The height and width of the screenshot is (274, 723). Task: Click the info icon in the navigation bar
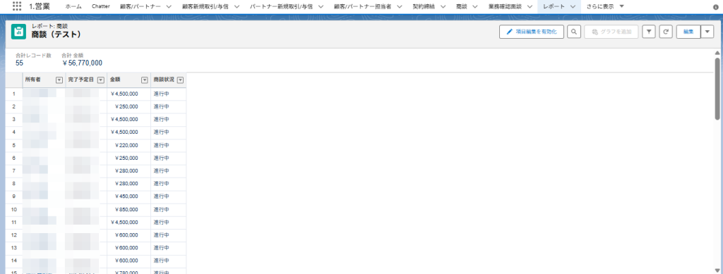point(716,7)
